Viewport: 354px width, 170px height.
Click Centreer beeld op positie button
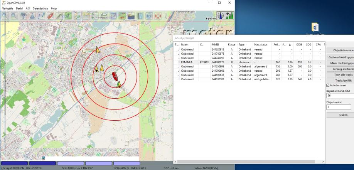[340, 57]
